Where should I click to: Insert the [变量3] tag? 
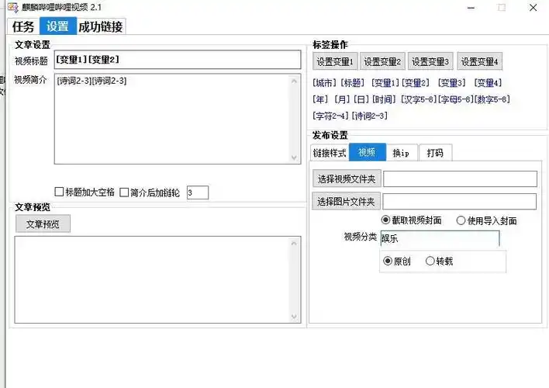pyautogui.click(x=451, y=83)
